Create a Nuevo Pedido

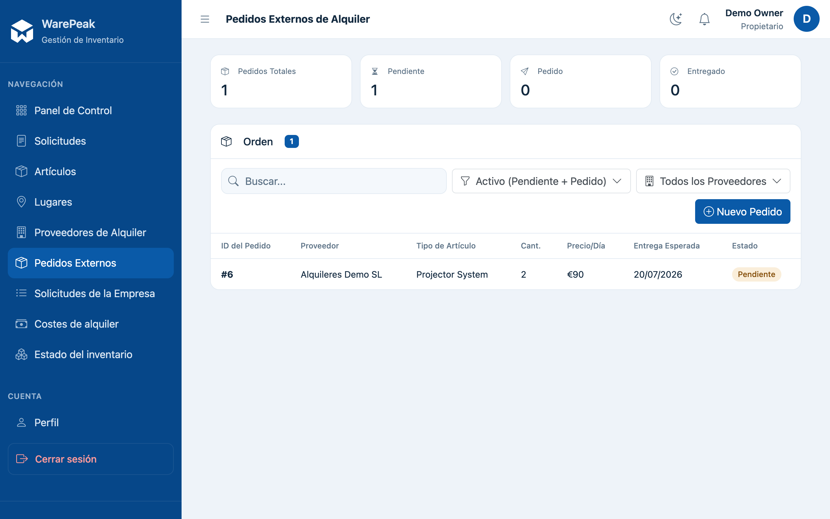tap(742, 211)
